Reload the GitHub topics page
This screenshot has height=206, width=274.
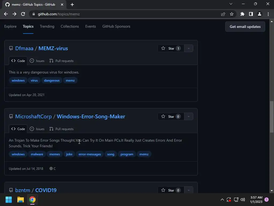click(23, 14)
